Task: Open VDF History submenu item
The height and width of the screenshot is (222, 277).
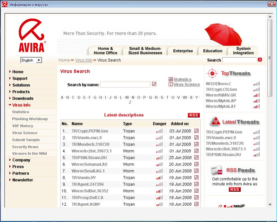Action: coord(23,126)
